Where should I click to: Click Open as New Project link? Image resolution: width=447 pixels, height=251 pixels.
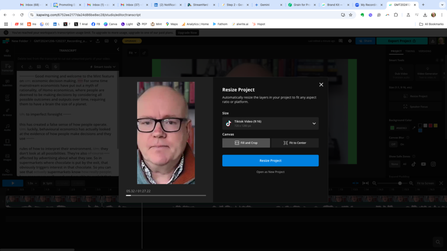[x=270, y=172]
